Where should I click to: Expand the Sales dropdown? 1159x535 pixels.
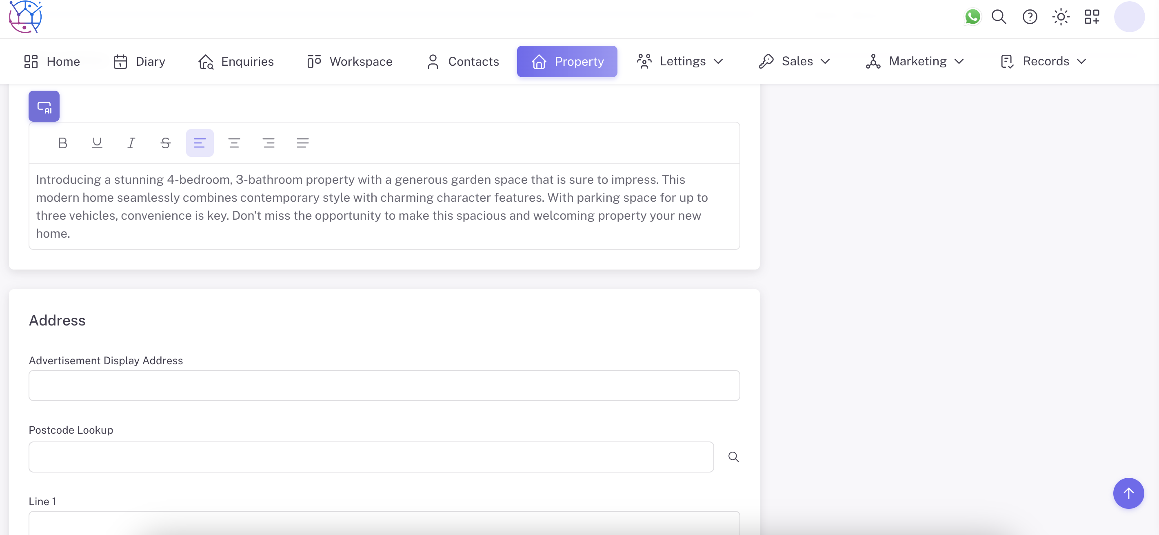(825, 61)
